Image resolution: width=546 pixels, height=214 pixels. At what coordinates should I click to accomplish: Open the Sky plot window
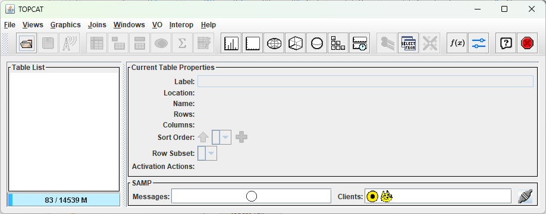tap(274, 43)
